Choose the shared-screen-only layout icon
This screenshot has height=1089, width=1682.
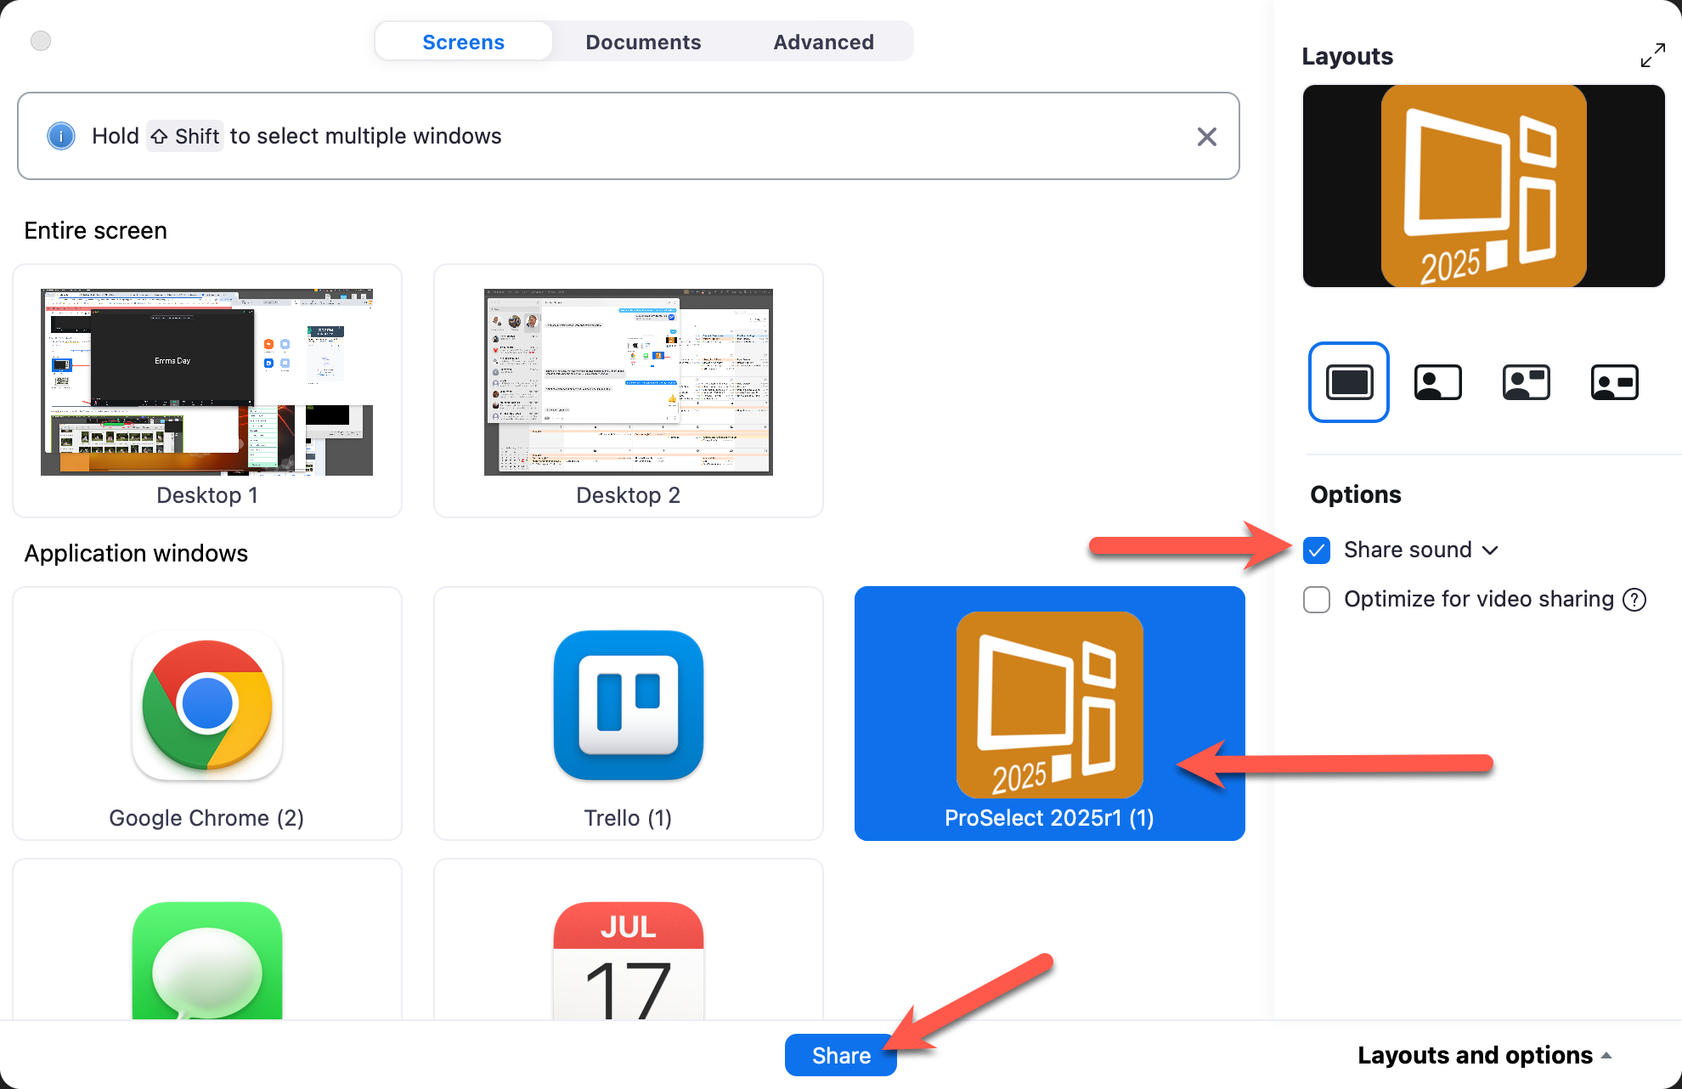tap(1348, 382)
